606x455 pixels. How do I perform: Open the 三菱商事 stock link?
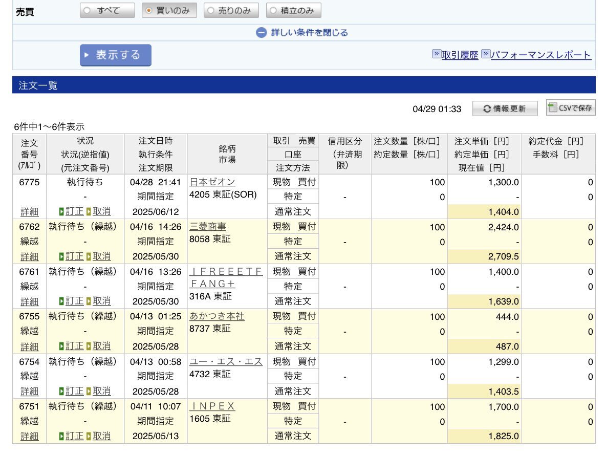[x=208, y=227]
